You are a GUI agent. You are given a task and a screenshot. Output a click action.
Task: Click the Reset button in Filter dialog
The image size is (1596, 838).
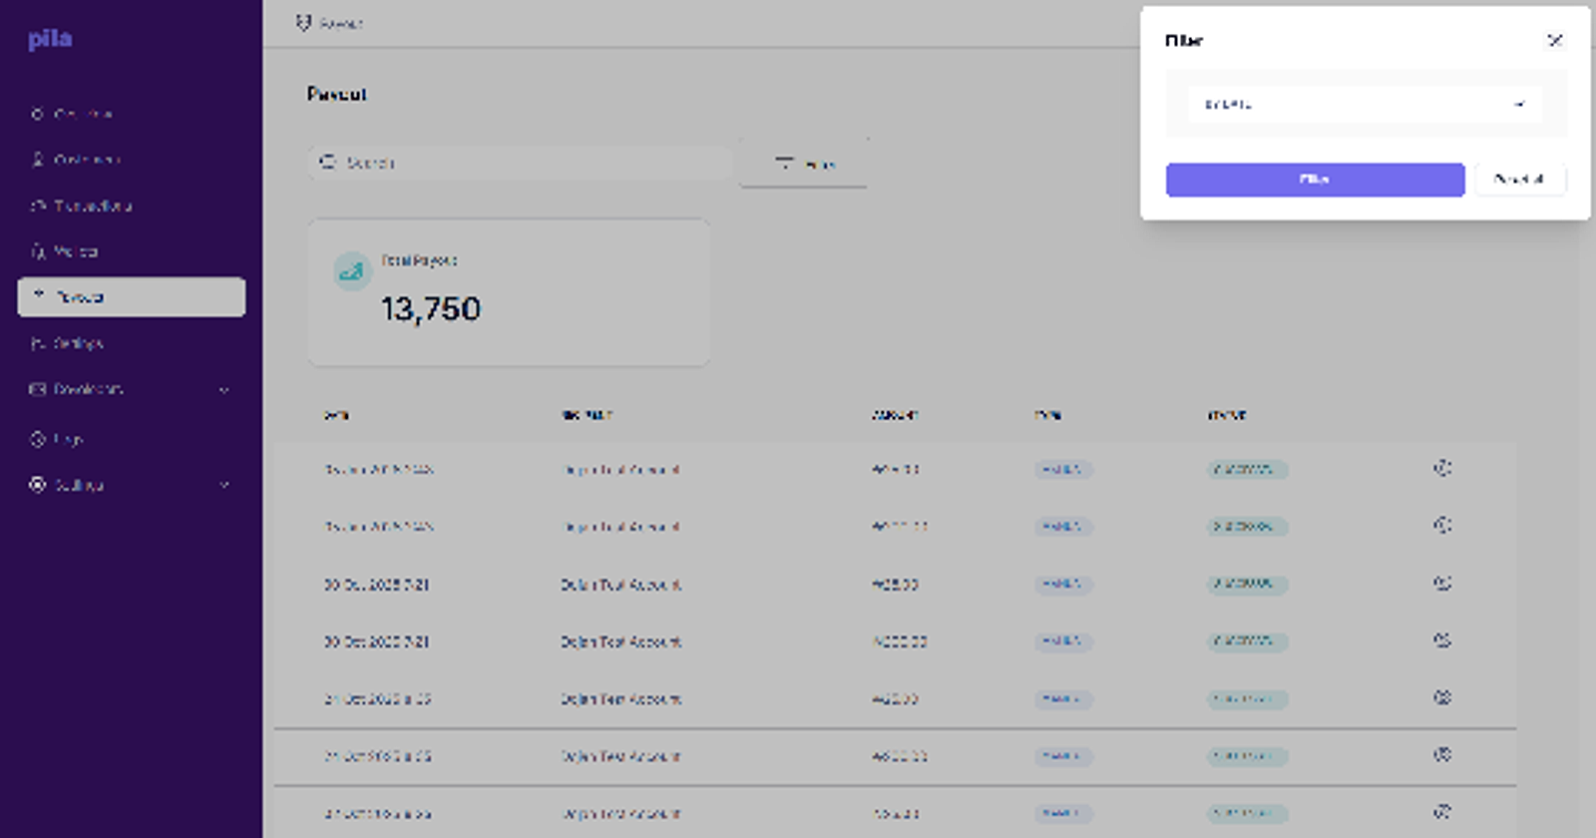1519,180
